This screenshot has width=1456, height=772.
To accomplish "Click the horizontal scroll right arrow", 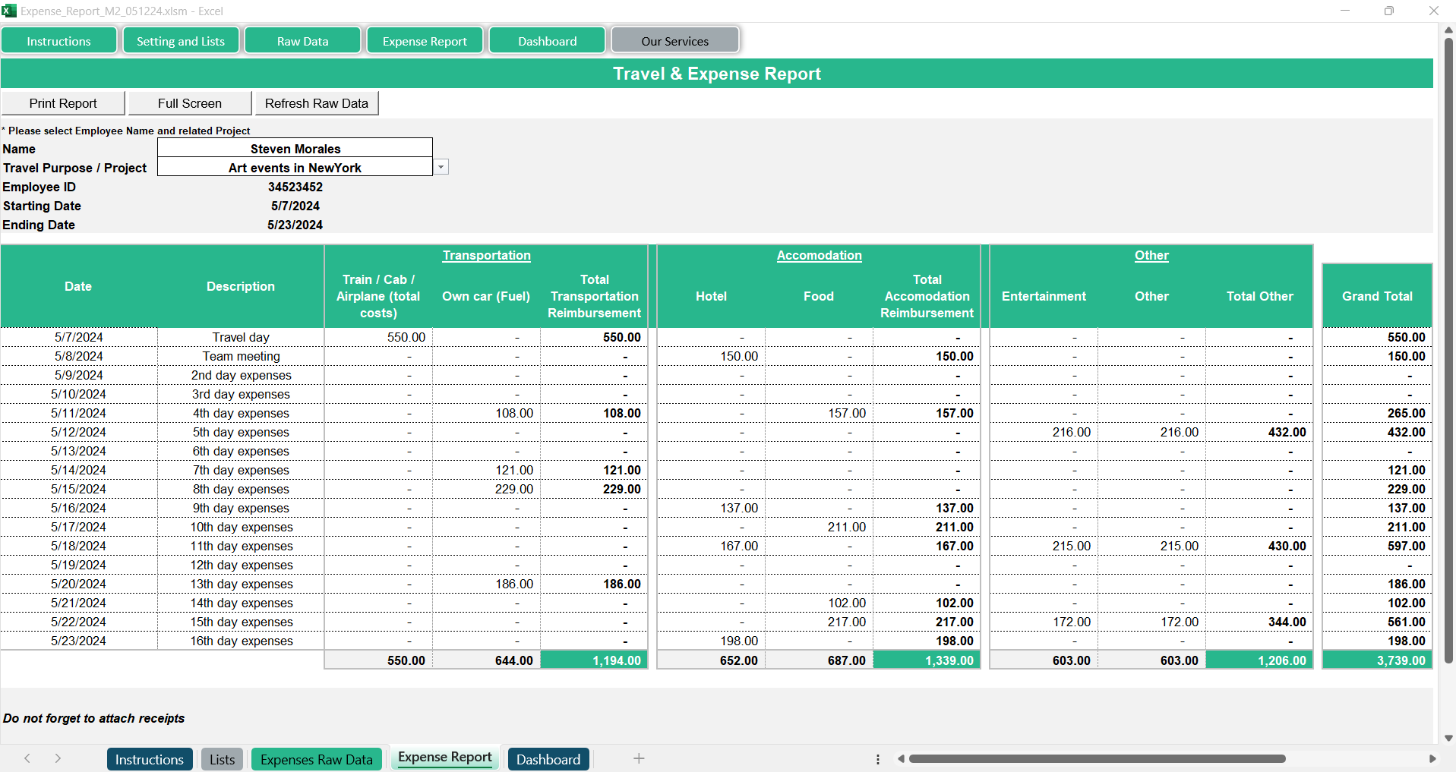I will (1432, 758).
